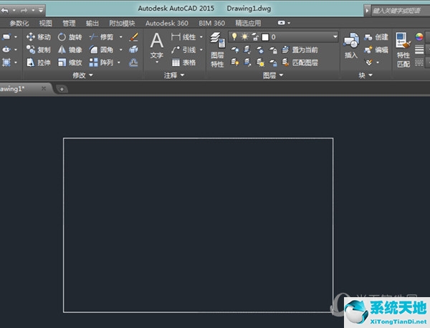Click the Match Layer (匹配图层) button
Image resolution: width=430 pixels, height=328 pixels.
(x=300, y=62)
